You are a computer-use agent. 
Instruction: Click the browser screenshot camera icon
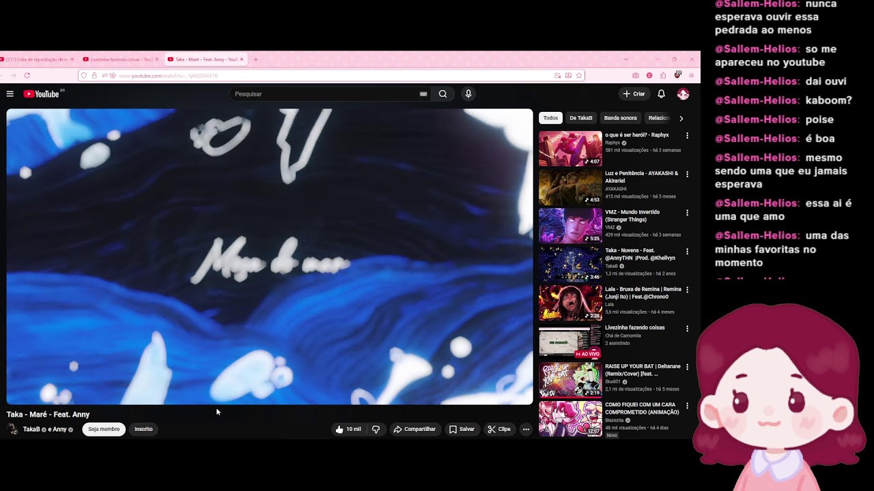pyautogui.click(x=636, y=76)
